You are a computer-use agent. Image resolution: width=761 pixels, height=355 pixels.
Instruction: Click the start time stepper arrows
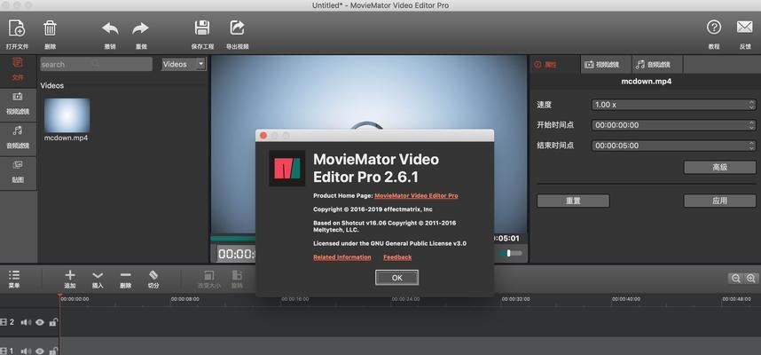751,125
